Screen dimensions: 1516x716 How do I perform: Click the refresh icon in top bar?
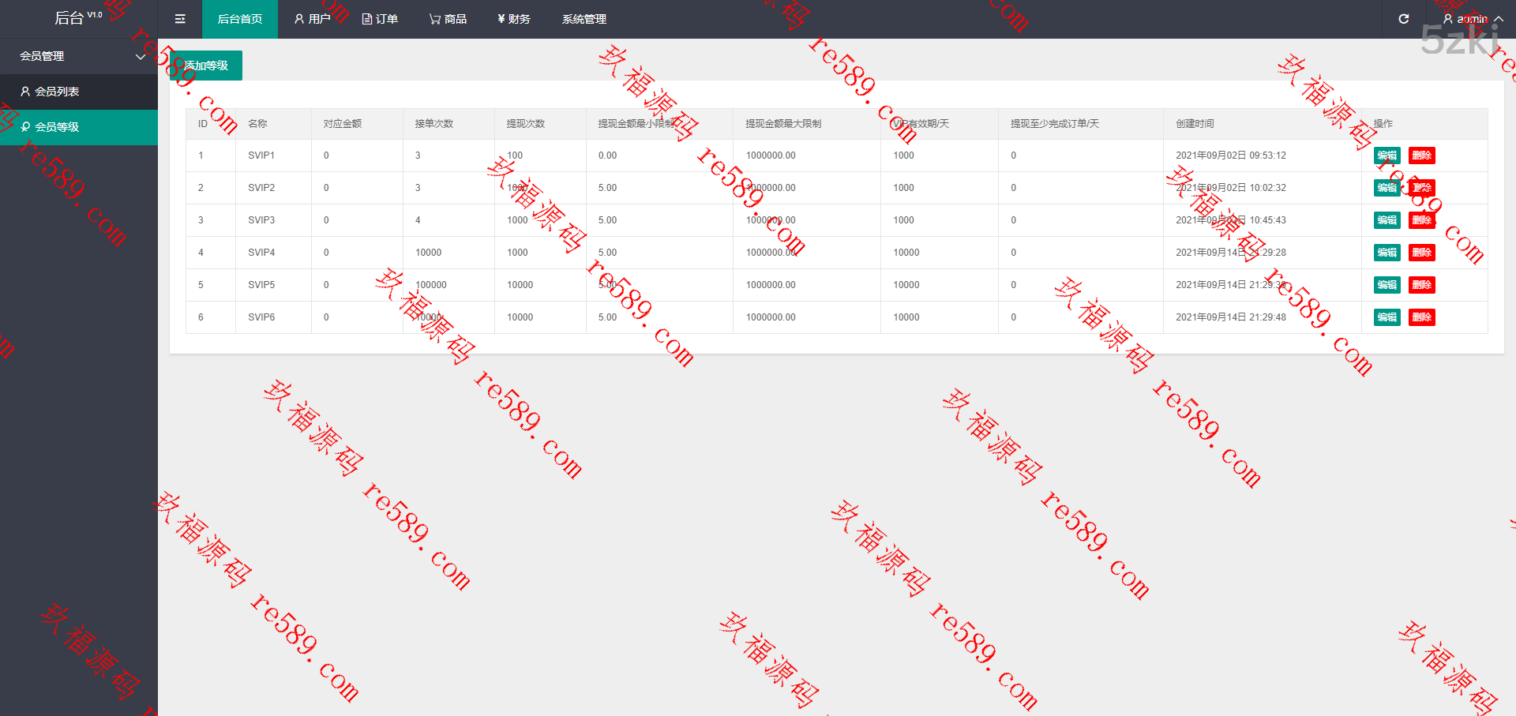point(1403,19)
